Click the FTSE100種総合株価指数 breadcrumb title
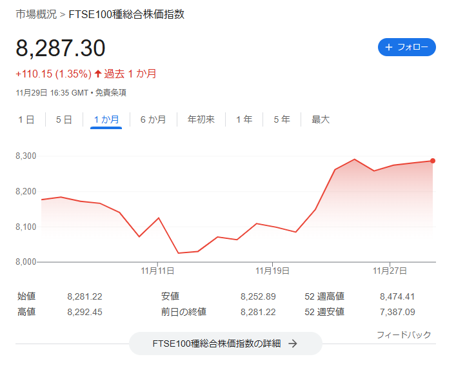The height and width of the screenshot is (370, 456). (126, 14)
